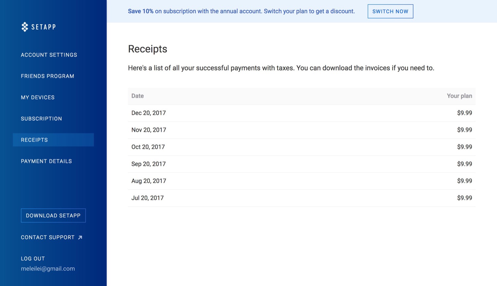Open the Contact Support link
Screen dimensions: 497x286
pyautogui.click(x=48, y=237)
